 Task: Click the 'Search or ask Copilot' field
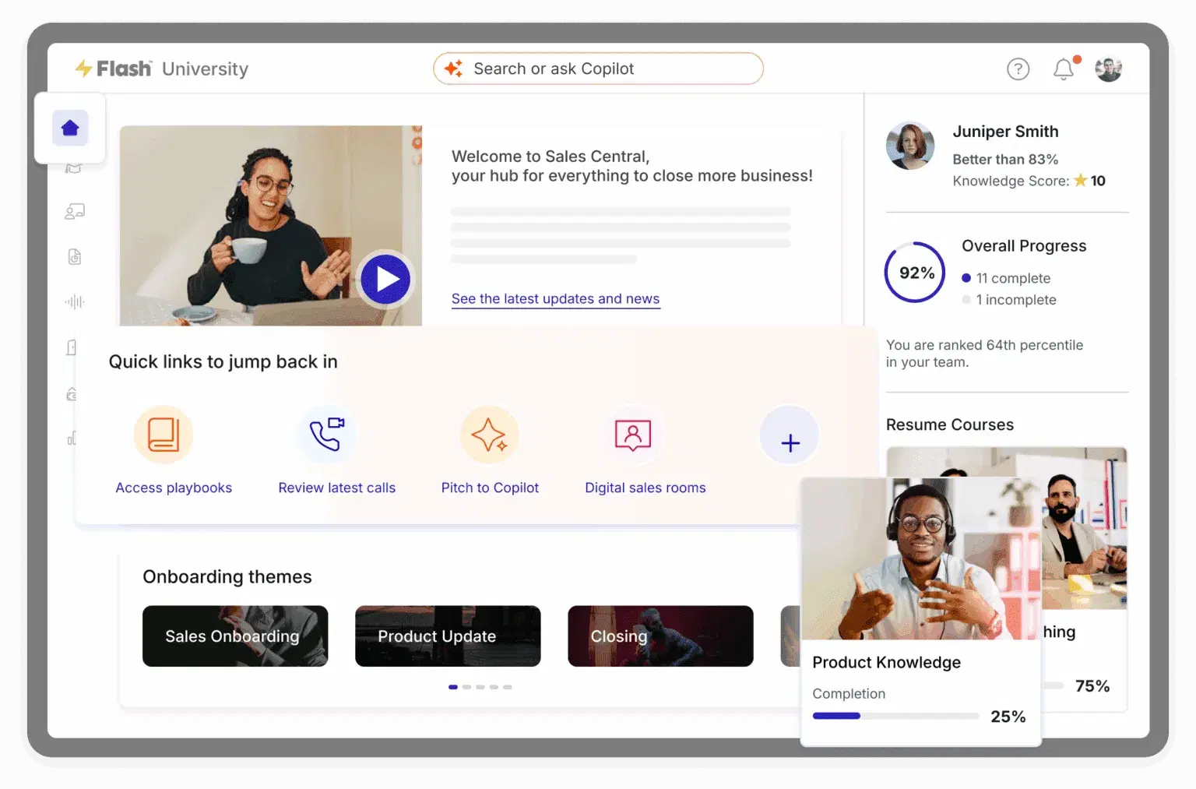(x=597, y=69)
